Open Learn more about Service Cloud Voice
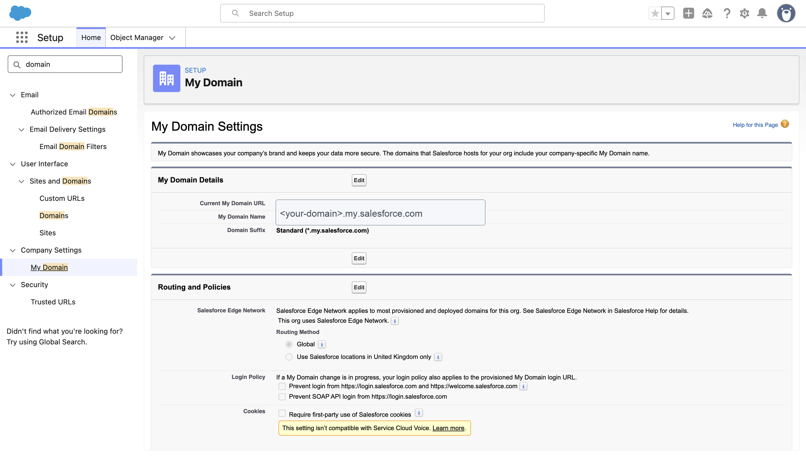 point(448,428)
